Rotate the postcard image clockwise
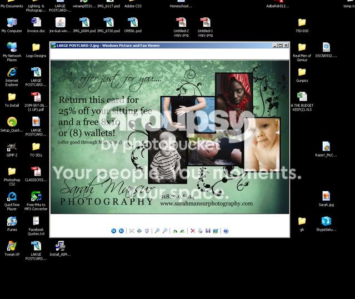This screenshot has height=299, width=355. (175, 231)
